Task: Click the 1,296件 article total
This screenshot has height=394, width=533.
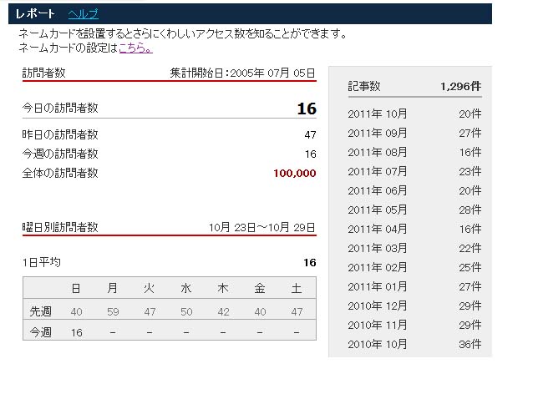Action: [x=461, y=86]
